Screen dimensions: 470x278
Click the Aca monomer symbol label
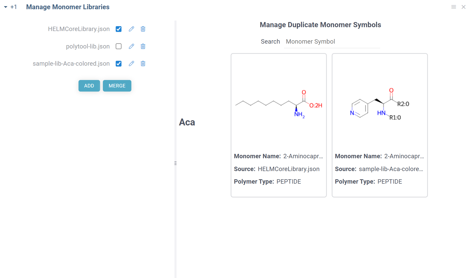click(x=187, y=122)
